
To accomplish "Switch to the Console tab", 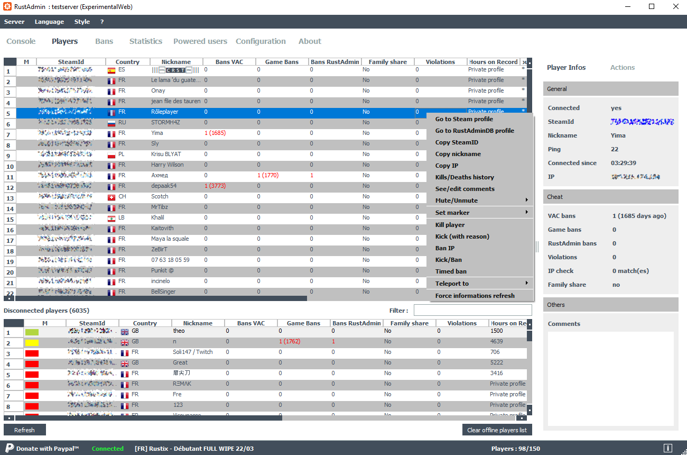I will click(21, 41).
